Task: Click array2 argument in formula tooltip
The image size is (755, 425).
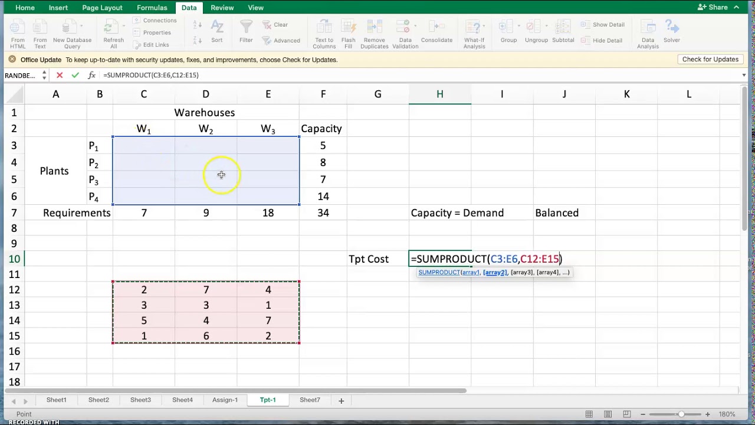Action: click(495, 272)
